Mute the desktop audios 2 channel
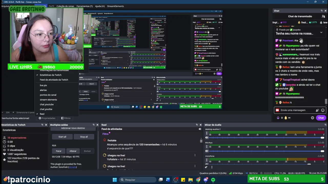This screenshot has width=328, height=184. 207,138
